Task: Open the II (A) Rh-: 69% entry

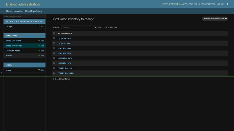Action: [64, 53]
